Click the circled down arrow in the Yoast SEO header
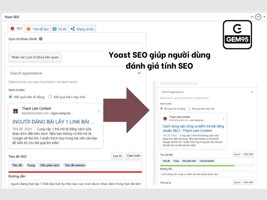This screenshot has width=267, height=200. 258,17
